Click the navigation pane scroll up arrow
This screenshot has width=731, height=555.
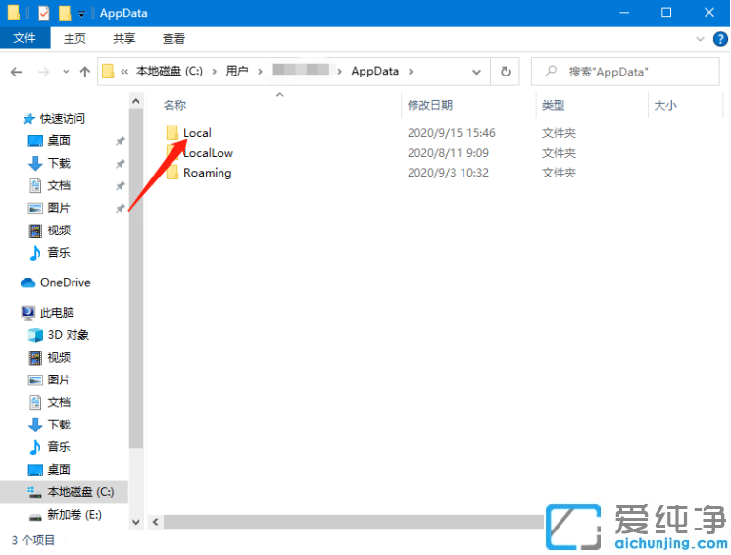[135, 100]
